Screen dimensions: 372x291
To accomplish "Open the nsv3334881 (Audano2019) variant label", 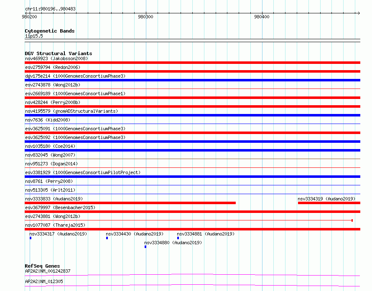I will coord(206,234).
